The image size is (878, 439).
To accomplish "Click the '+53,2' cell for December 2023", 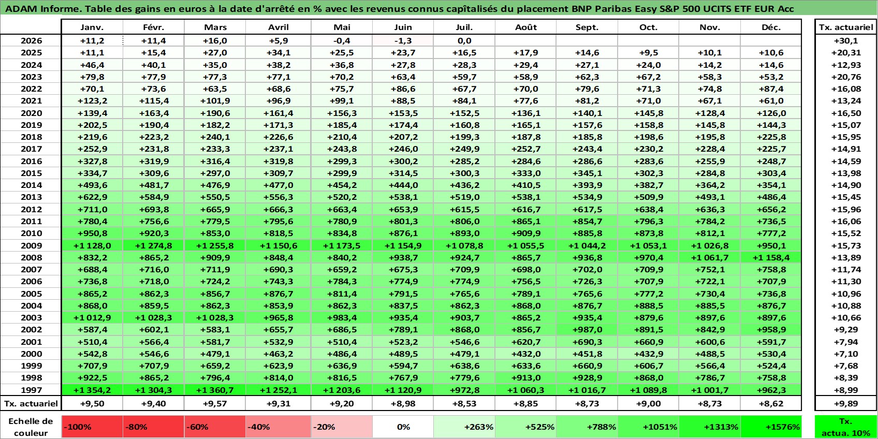I will pos(771,77).
